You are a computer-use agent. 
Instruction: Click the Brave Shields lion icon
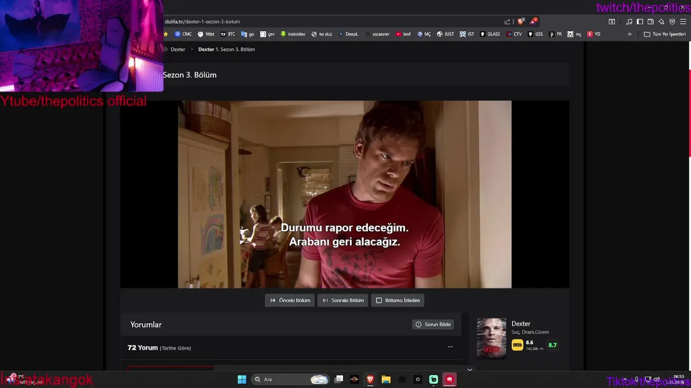click(520, 22)
